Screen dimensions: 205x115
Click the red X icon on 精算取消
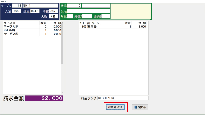[109, 107]
